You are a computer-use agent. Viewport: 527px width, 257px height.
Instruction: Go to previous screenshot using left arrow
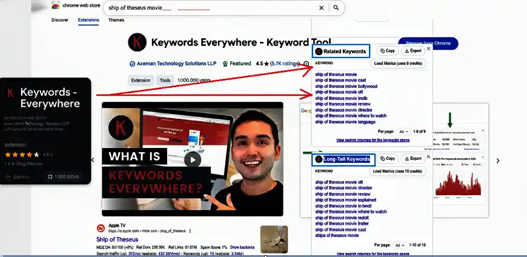point(92,160)
